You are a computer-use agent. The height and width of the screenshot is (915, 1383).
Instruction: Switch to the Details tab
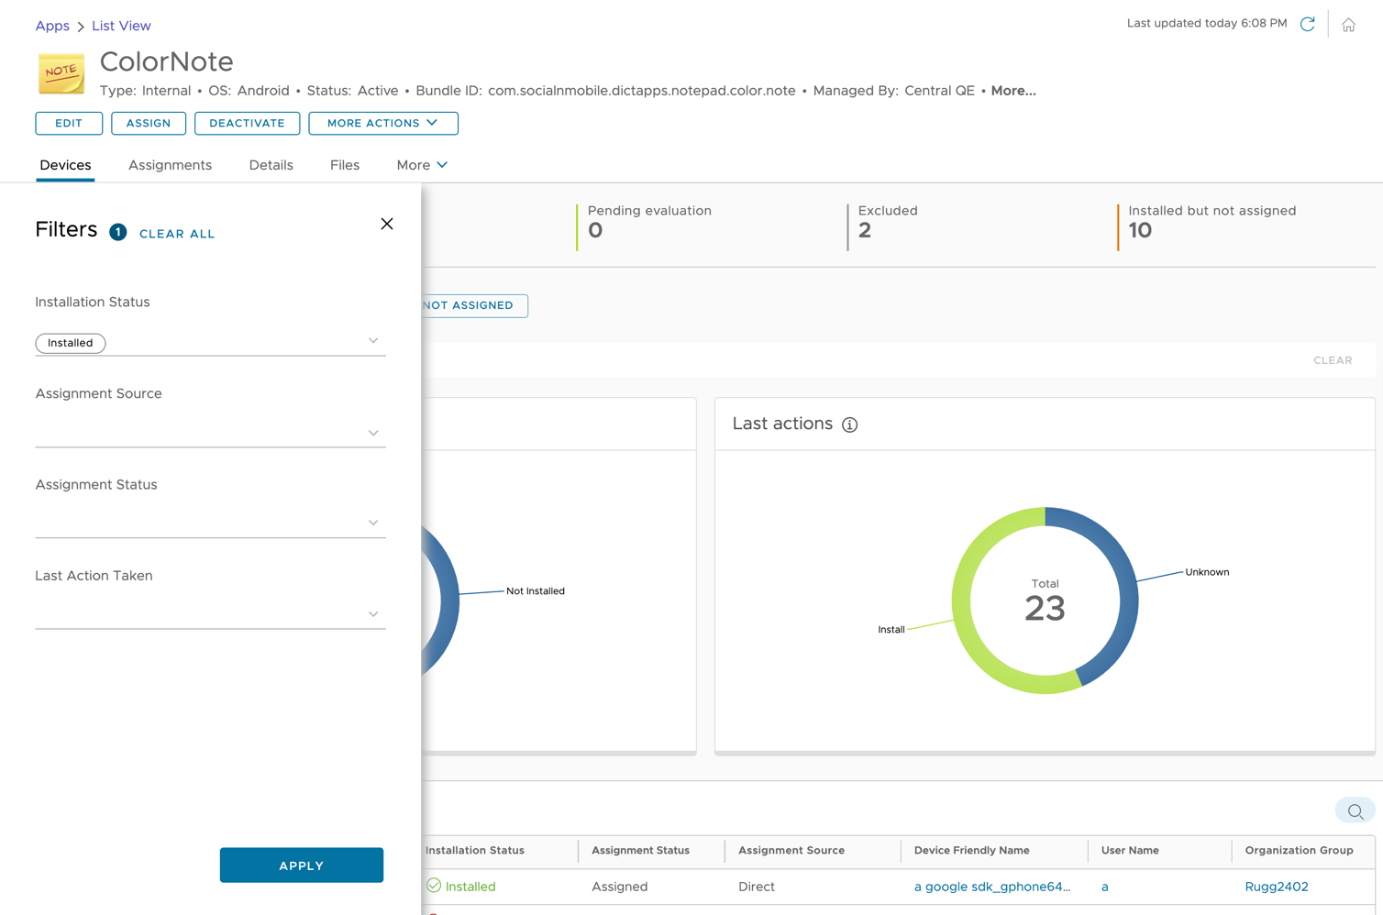[x=271, y=165]
